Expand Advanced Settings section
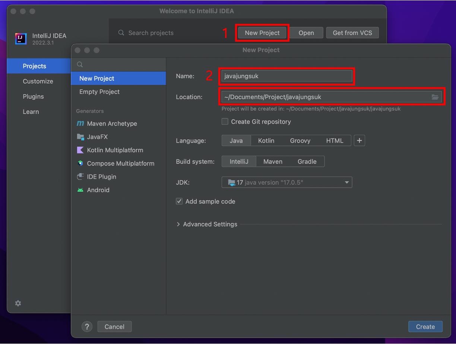The image size is (456, 344). [x=207, y=224]
